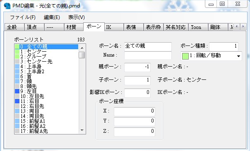Open the 編集(E) menu
The image size is (250, 151).
click(52, 17)
